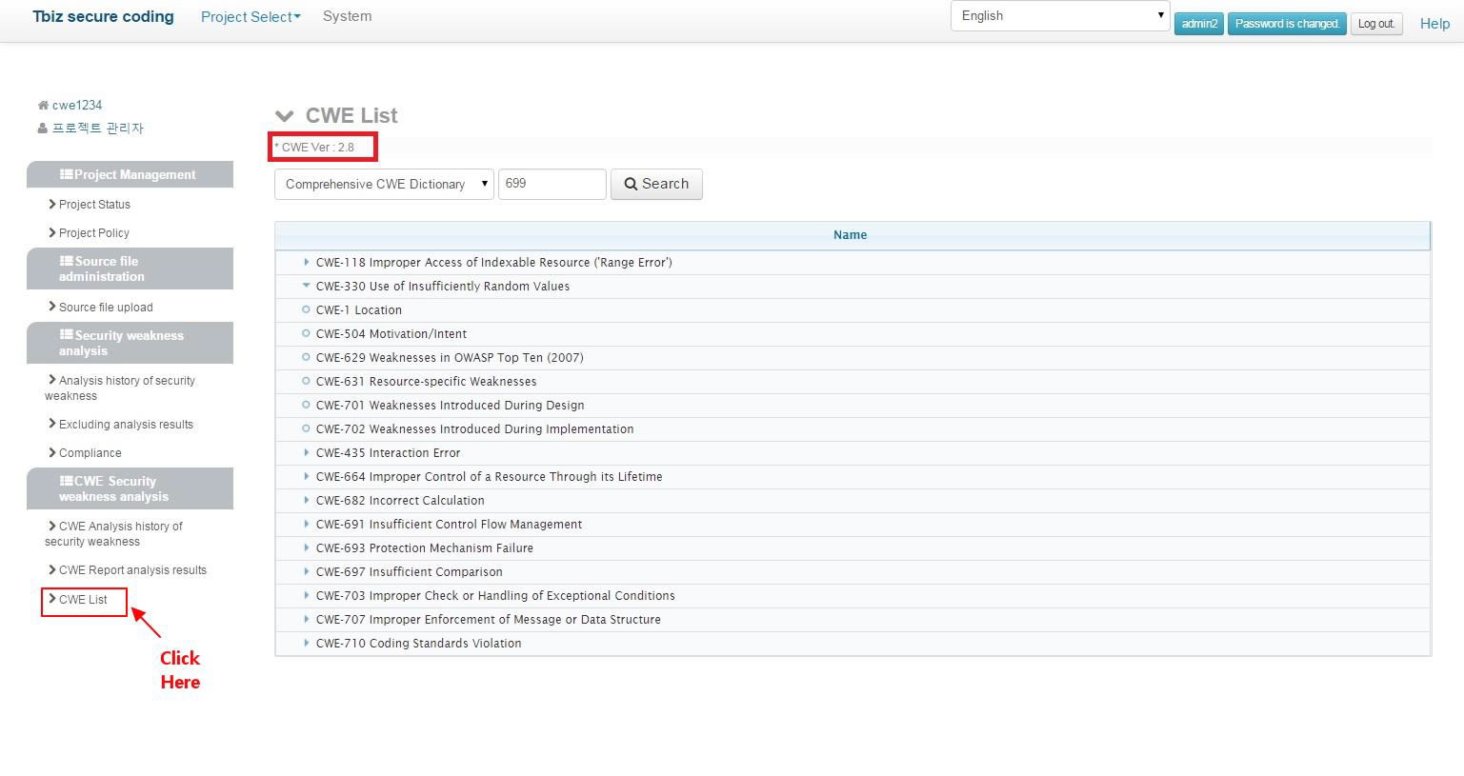This screenshot has height=776, width=1464.
Task: Click the list icon in CWE Security weakness analysis header
Action: point(66,481)
